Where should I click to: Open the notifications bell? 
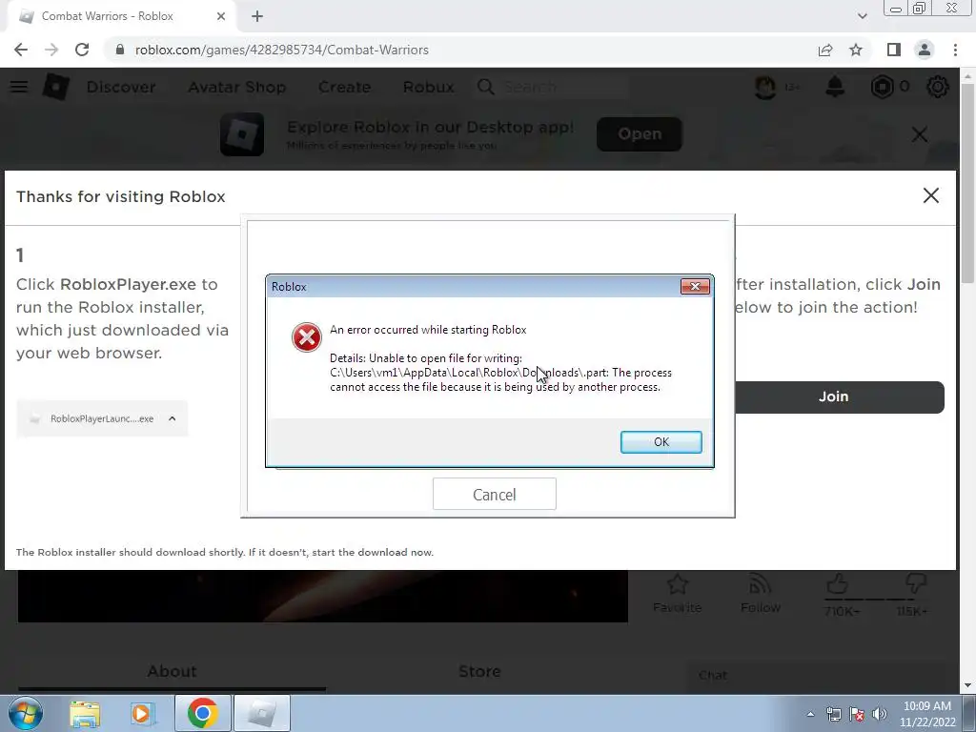point(835,87)
